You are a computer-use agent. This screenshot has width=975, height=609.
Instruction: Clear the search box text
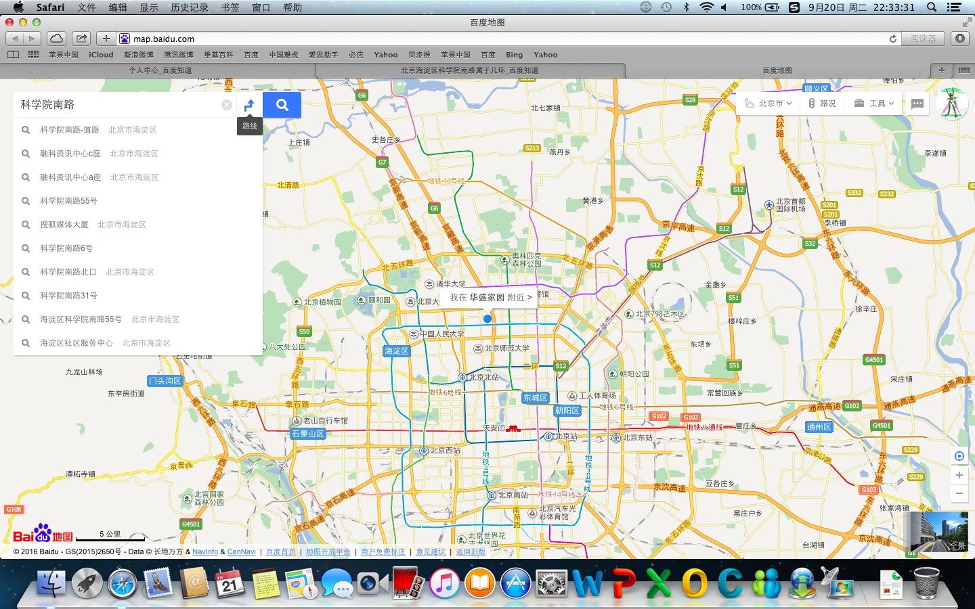click(227, 105)
